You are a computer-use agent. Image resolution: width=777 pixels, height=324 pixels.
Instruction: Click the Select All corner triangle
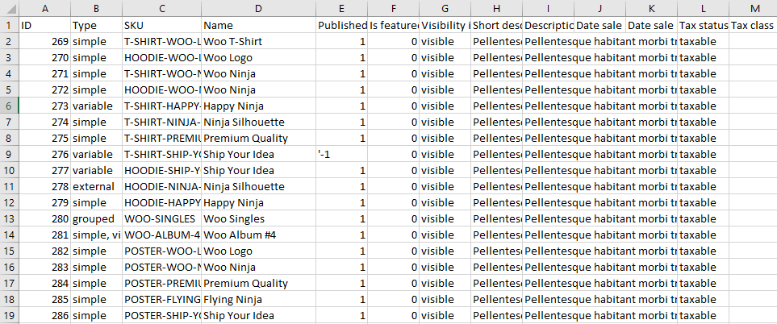pyautogui.click(x=9, y=8)
